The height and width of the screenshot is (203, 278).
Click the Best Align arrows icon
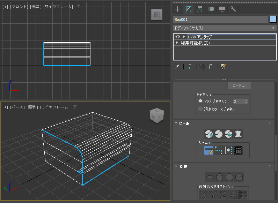pos(233,195)
